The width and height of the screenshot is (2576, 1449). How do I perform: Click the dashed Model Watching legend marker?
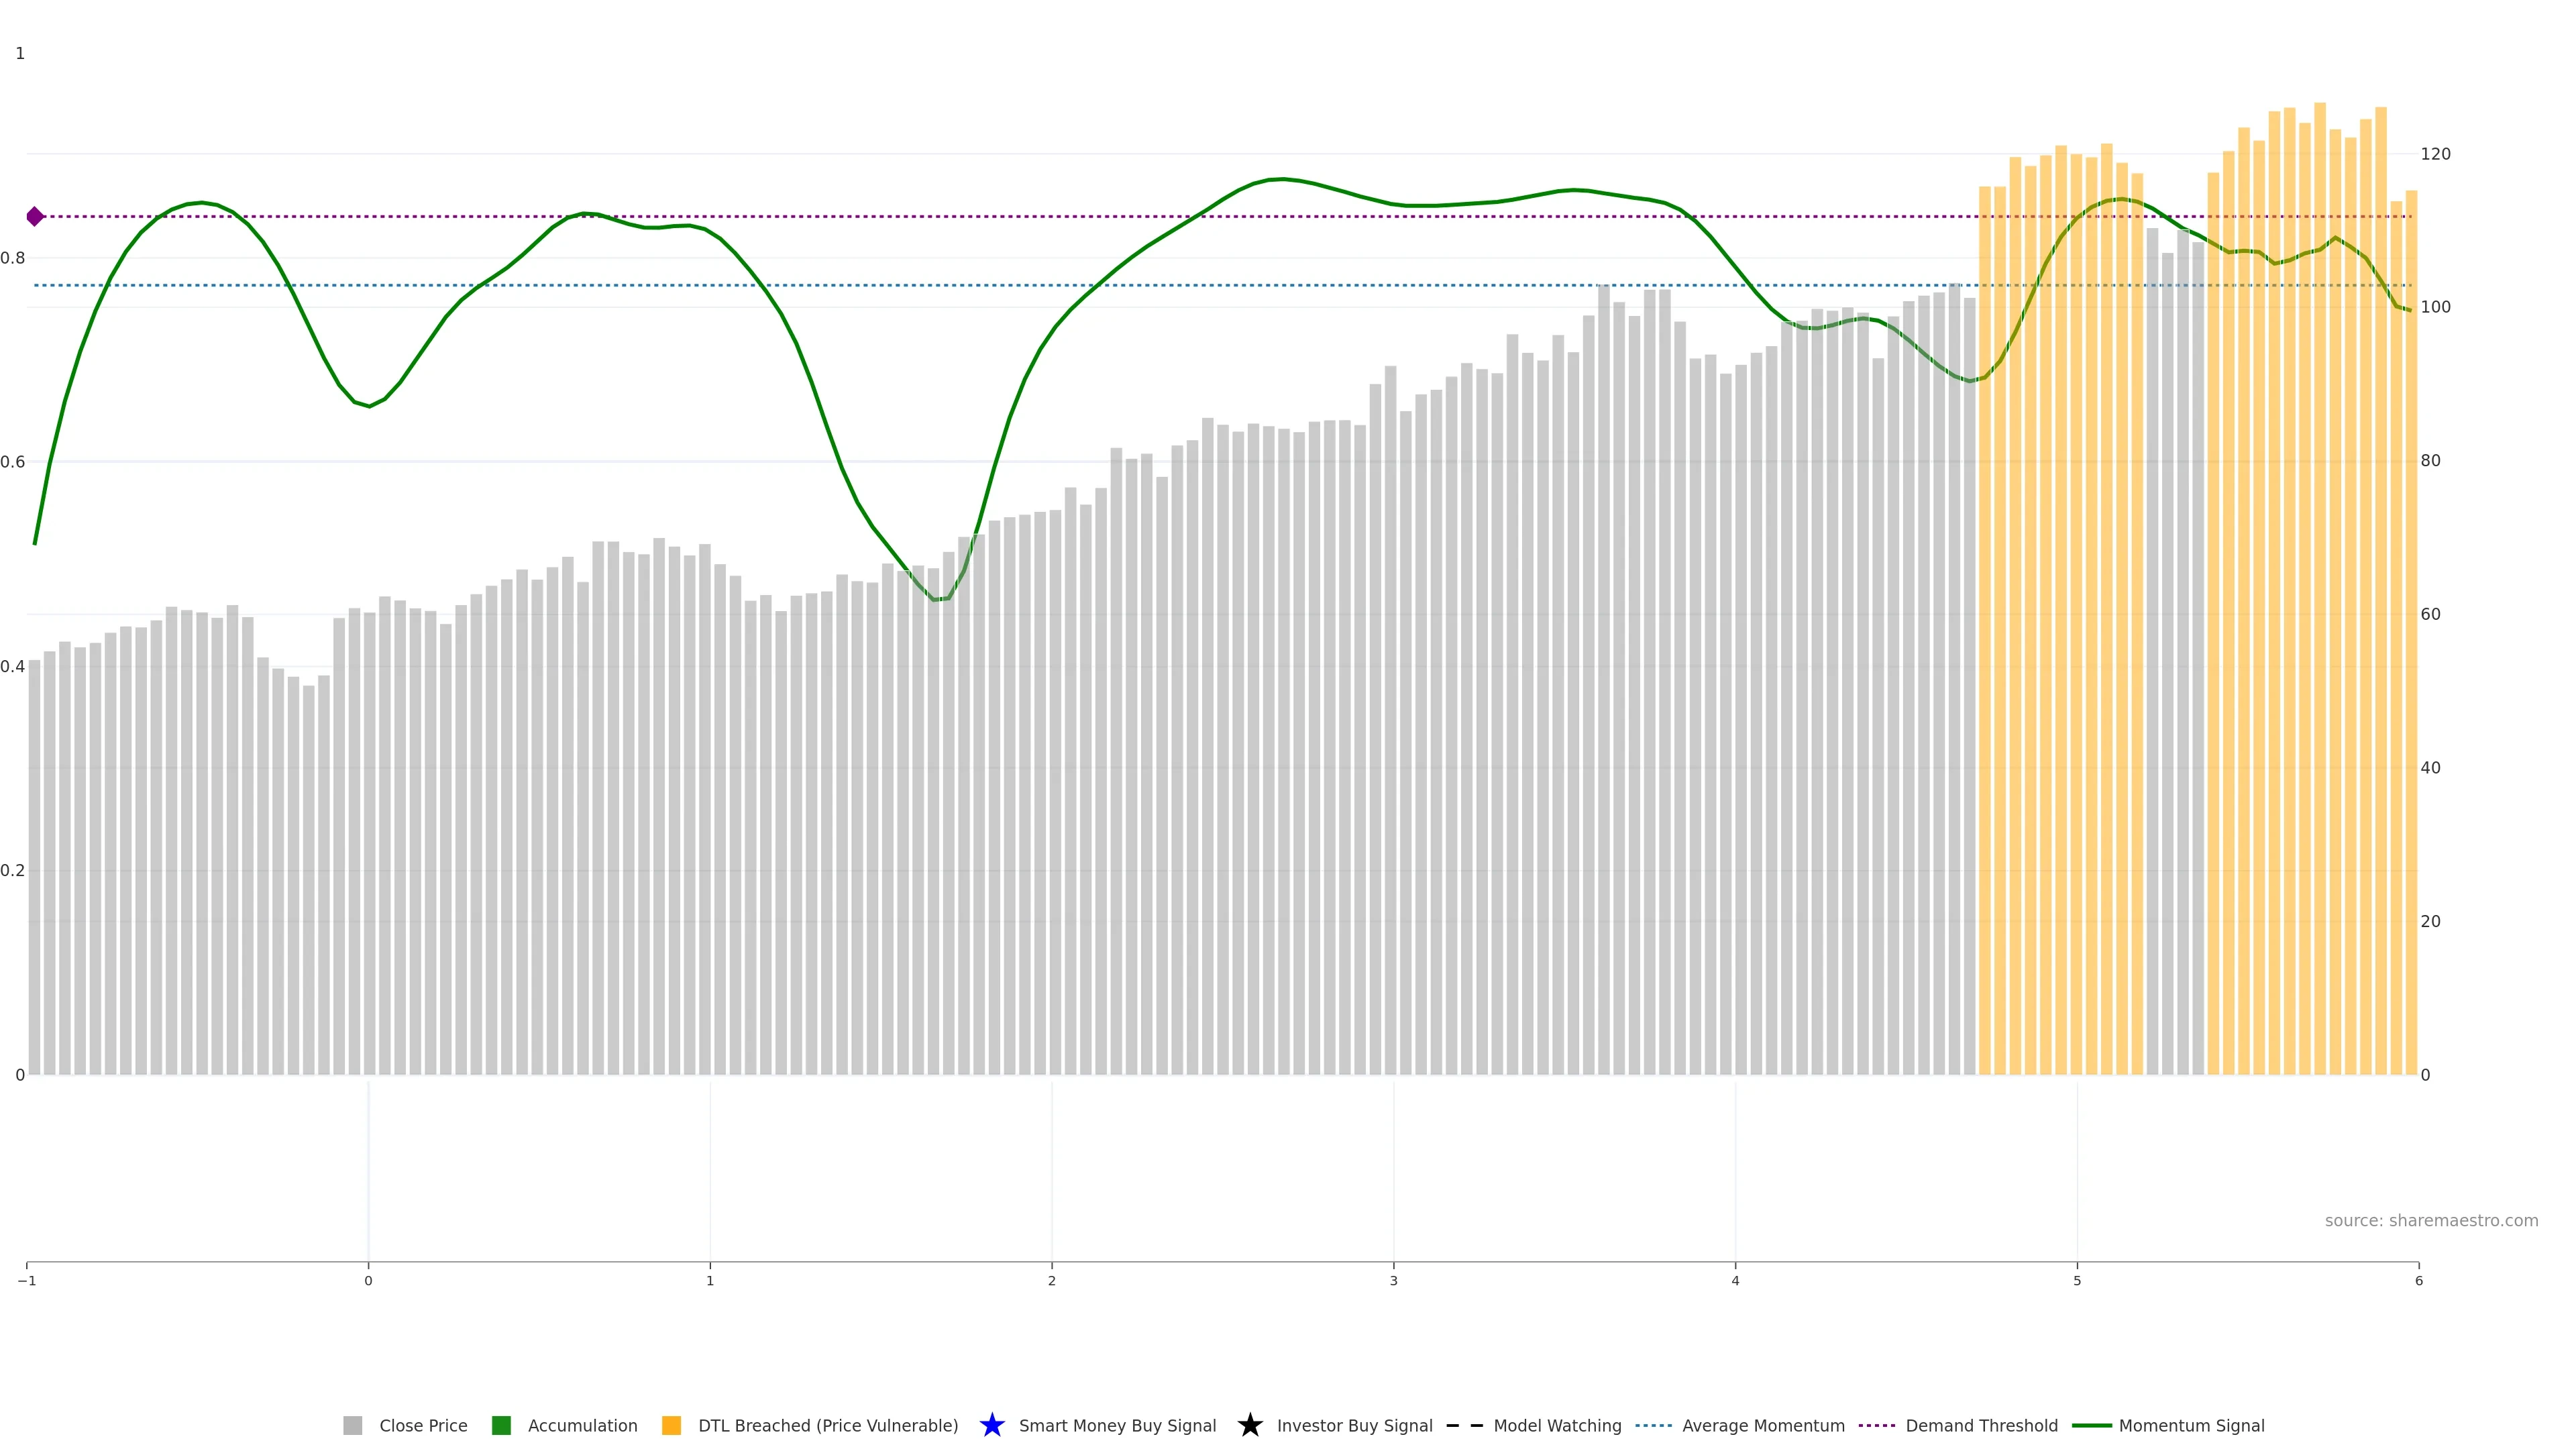(x=1465, y=1425)
